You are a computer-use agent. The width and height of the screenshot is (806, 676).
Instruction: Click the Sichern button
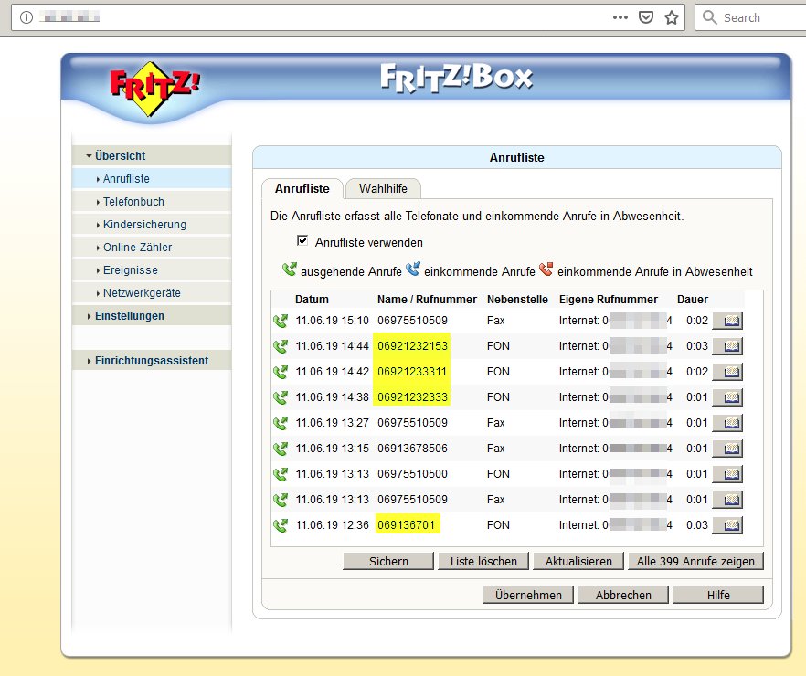click(388, 562)
